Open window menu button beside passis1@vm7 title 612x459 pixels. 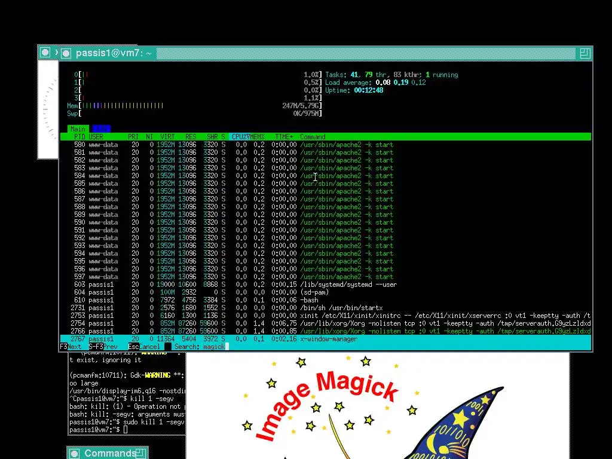coord(66,53)
